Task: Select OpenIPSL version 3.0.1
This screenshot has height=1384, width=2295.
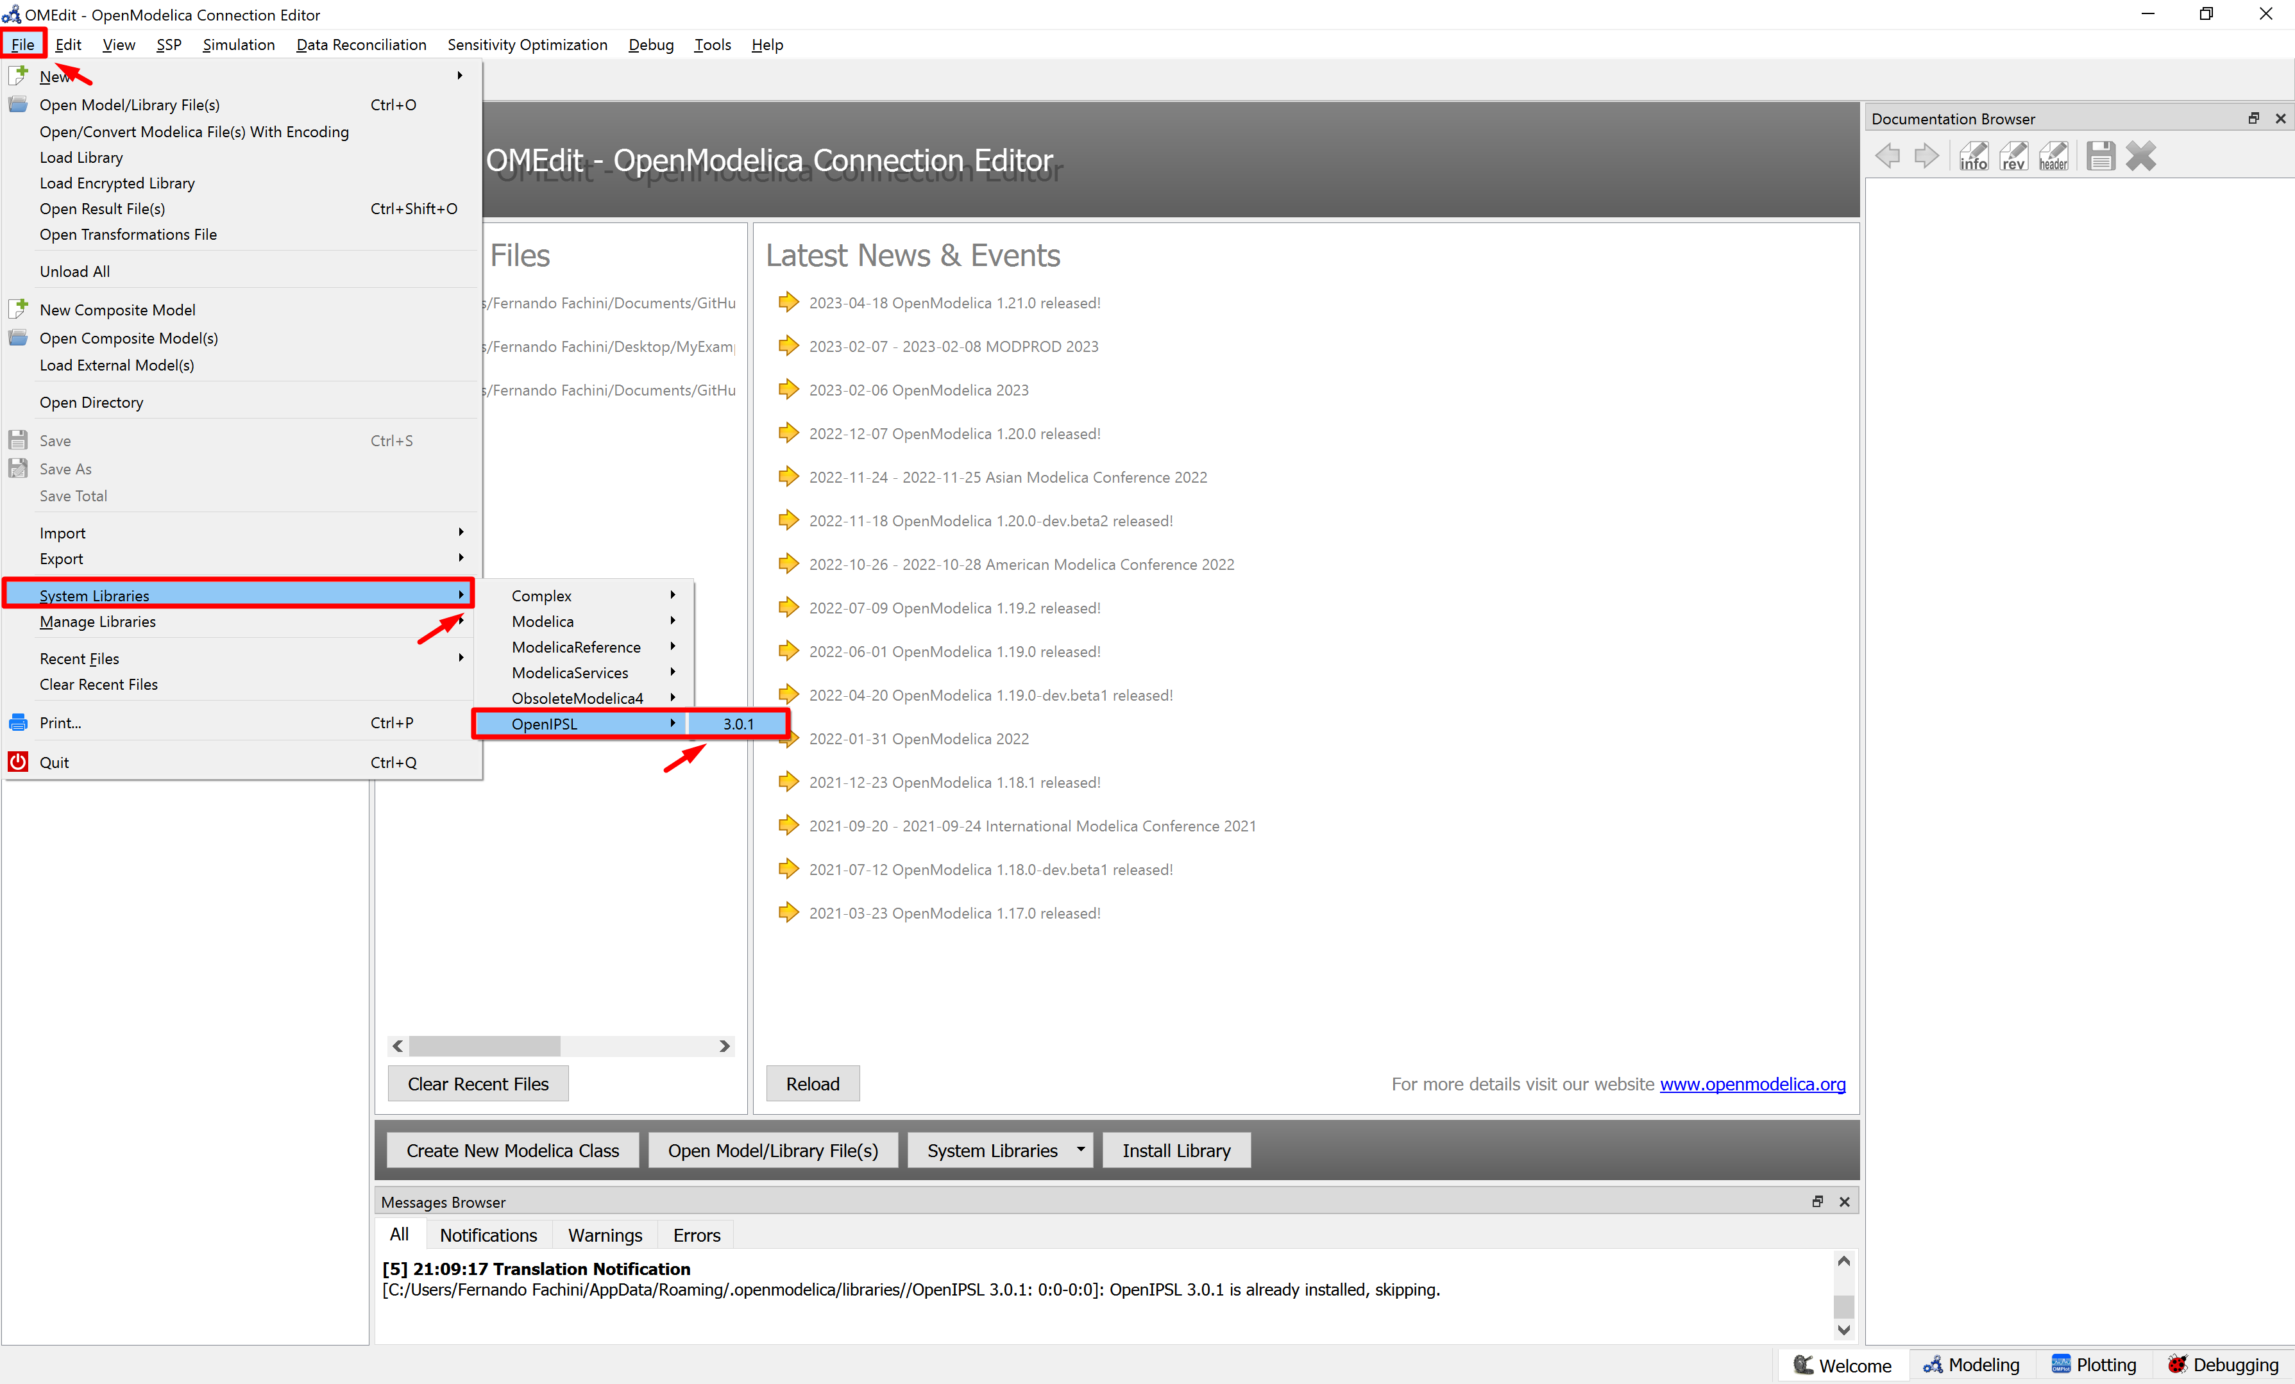Action: click(739, 724)
